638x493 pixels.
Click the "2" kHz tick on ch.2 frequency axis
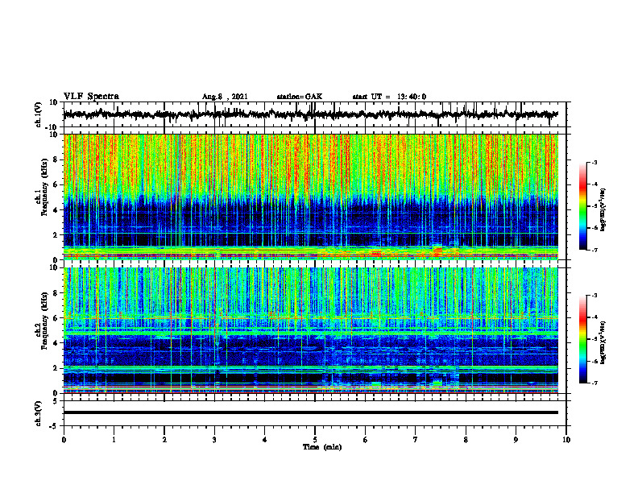56,368
